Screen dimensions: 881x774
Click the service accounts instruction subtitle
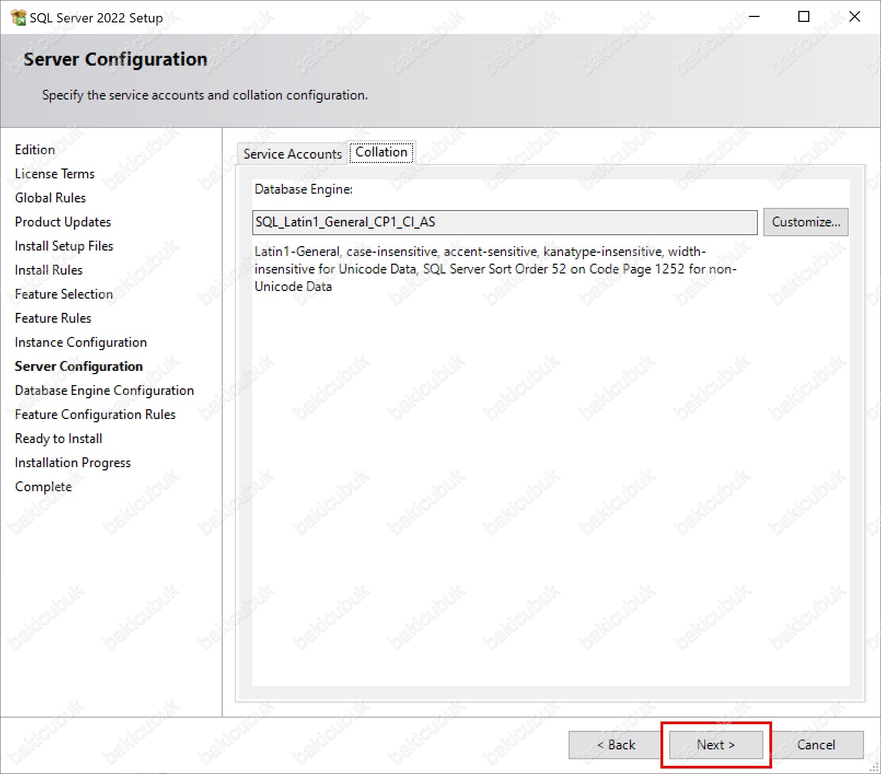(x=205, y=95)
